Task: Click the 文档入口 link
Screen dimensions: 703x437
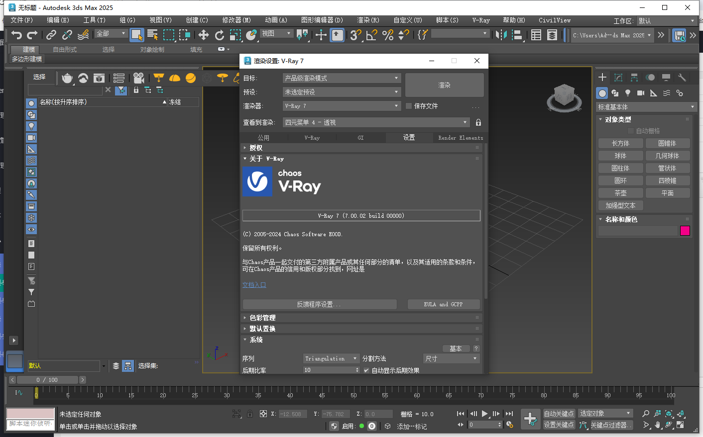Action: click(254, 285)
